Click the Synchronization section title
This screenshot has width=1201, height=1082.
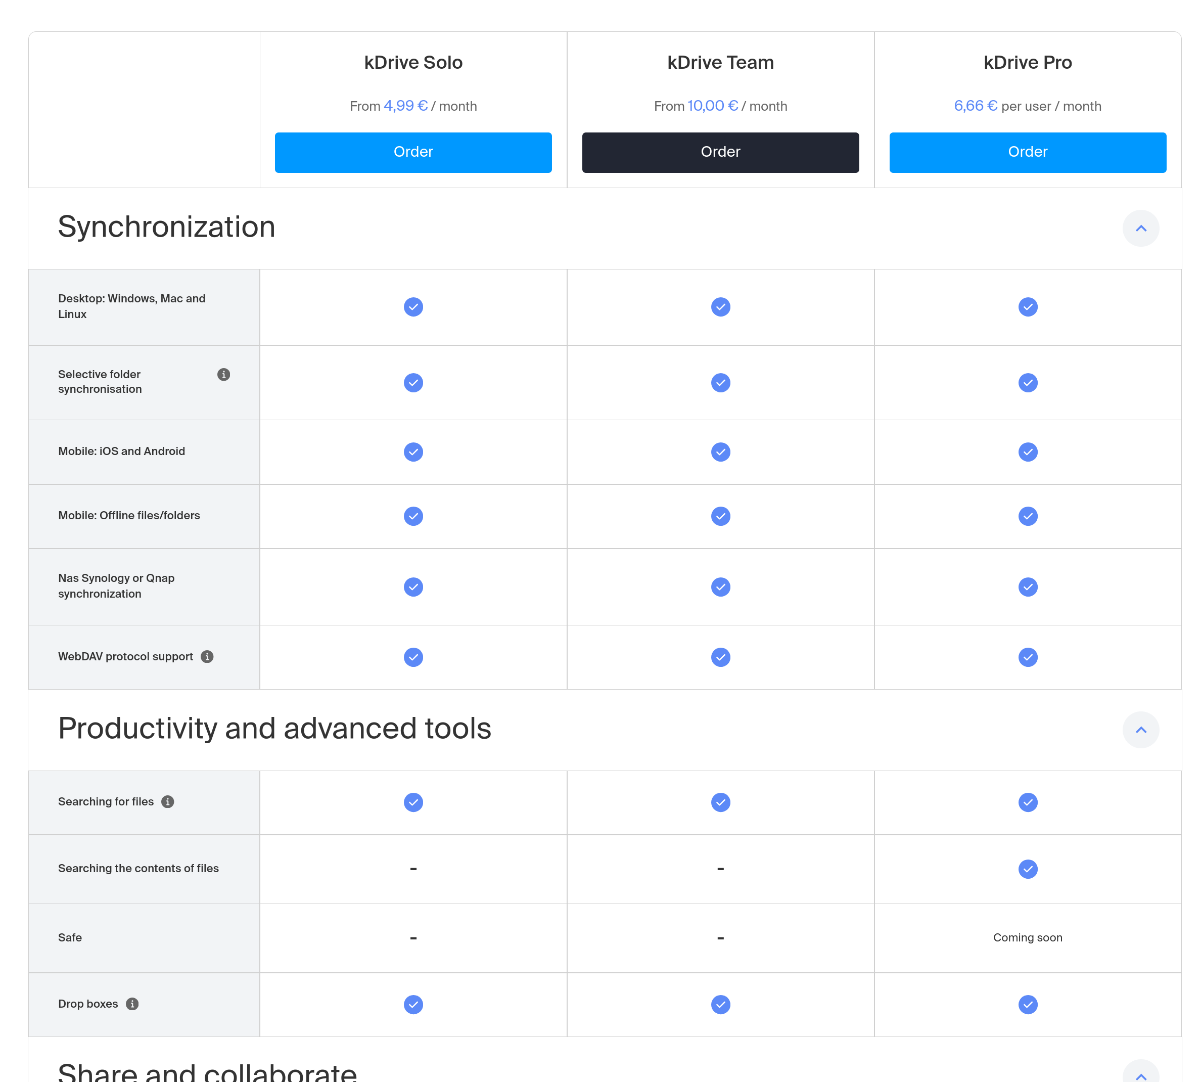166,227
